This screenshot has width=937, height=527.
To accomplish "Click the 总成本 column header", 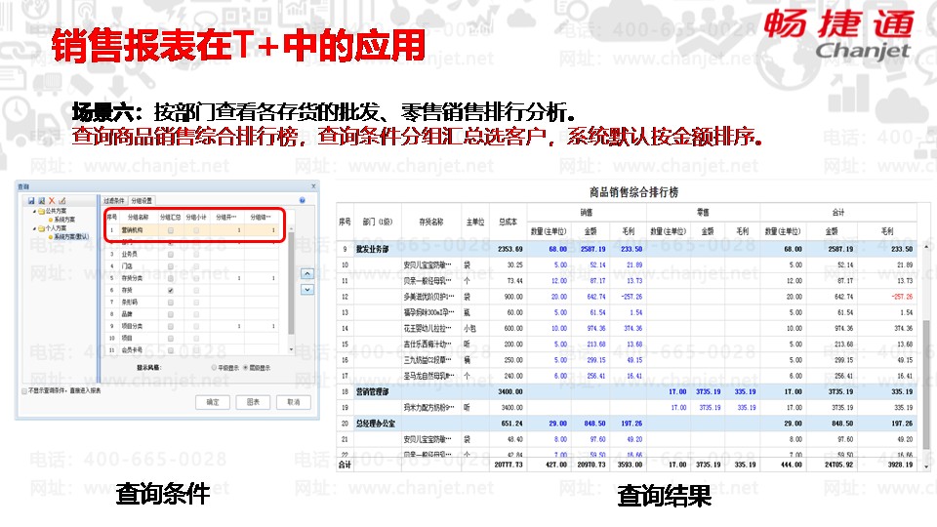I will pos(508,222).
